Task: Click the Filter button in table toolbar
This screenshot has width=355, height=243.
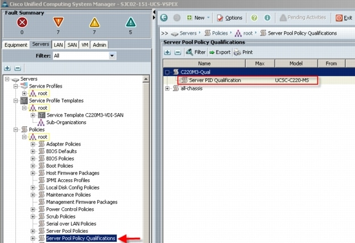Action: tap(196, 52)
